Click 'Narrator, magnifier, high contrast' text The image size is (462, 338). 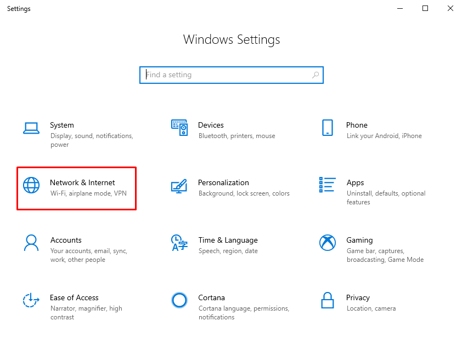pyautogui.click(x=86, y=313)
